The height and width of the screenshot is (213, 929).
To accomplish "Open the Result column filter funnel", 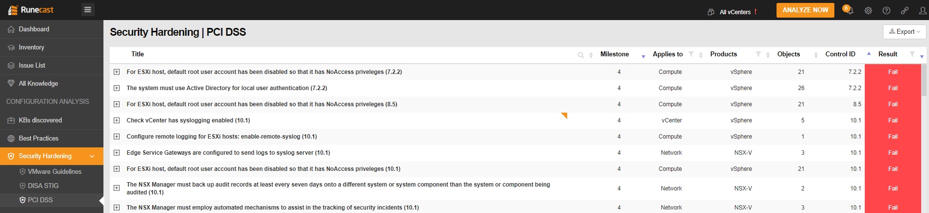I will pos(912,54).
